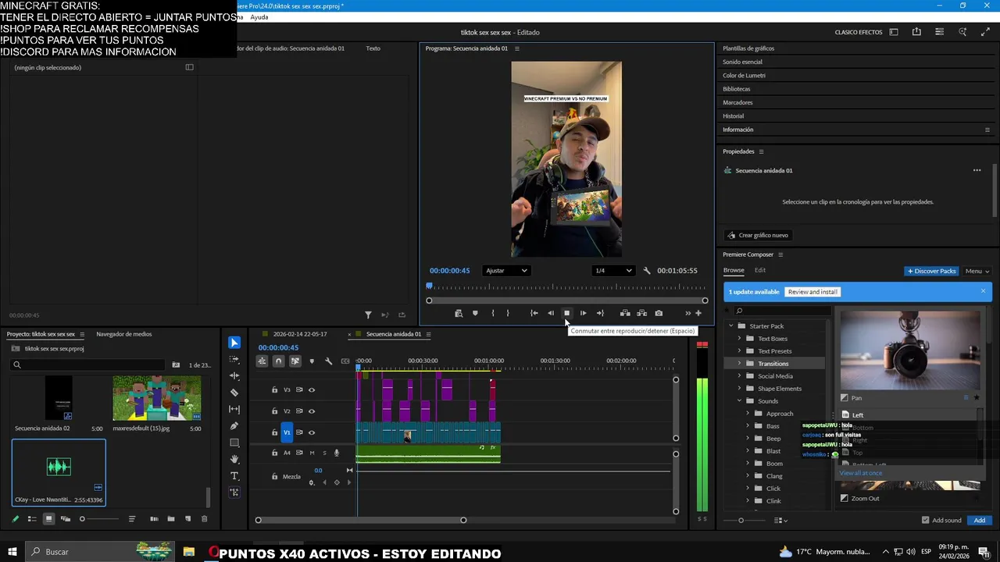Viewport: 1000px width, 562px height.
Task: Toggle the Add sound checkbox
Action: coord(926,520)
